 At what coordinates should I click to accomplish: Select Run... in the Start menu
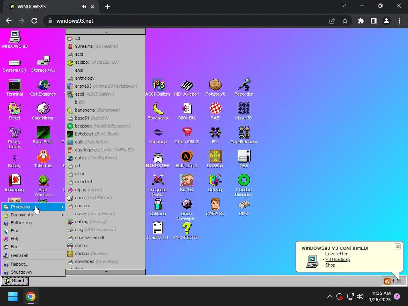coord(33,247)
